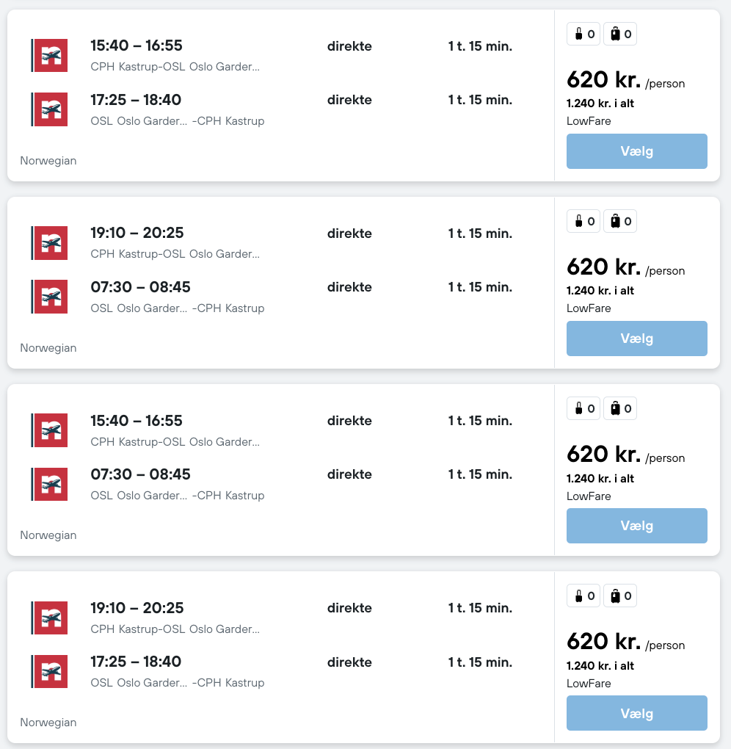Click the 620 kr. price in the first card

pos(603,79)
